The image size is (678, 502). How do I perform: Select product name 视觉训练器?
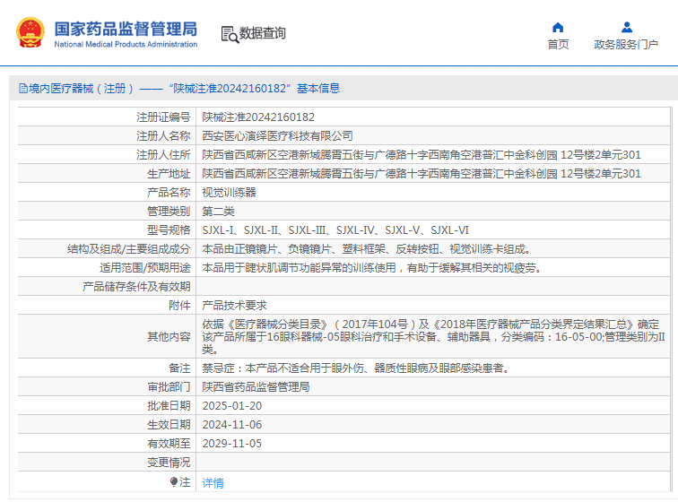(230, 193)
